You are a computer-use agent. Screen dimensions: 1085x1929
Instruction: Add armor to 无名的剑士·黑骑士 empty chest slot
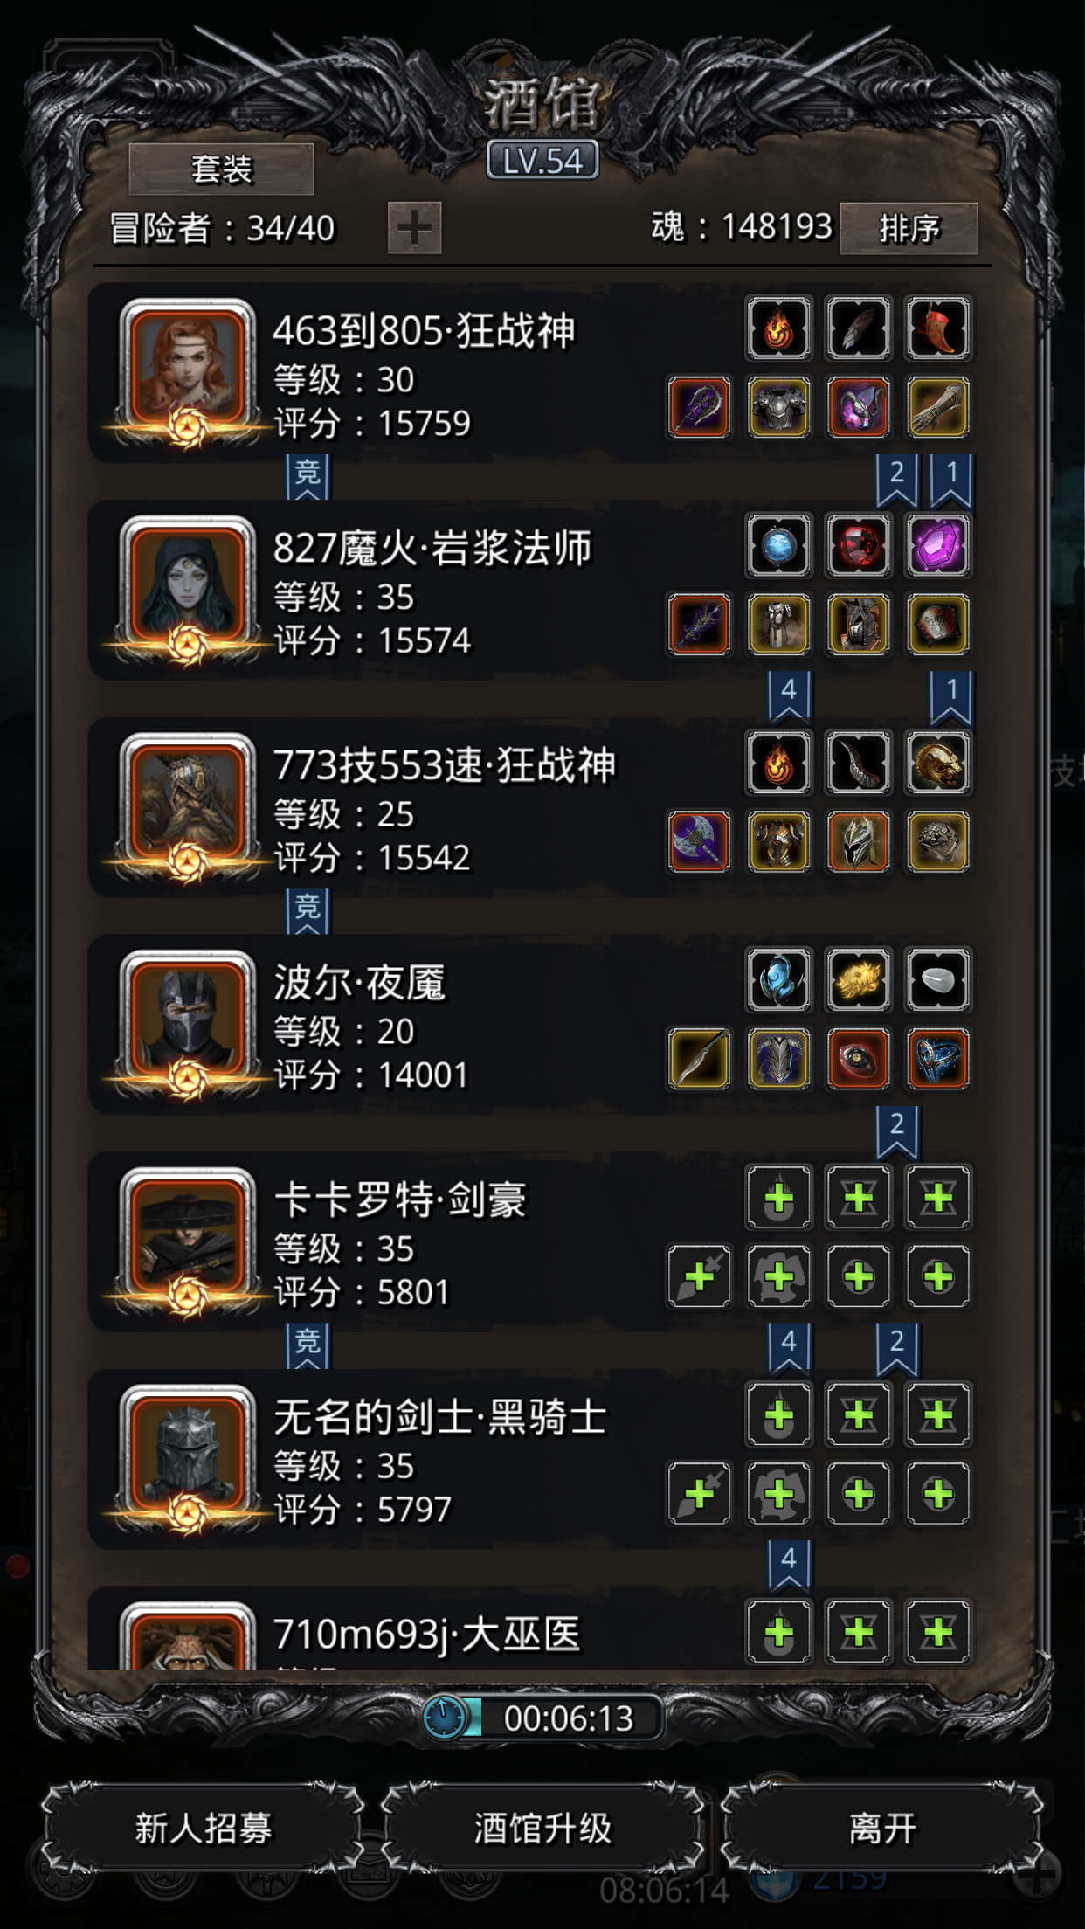[778, 1494]
